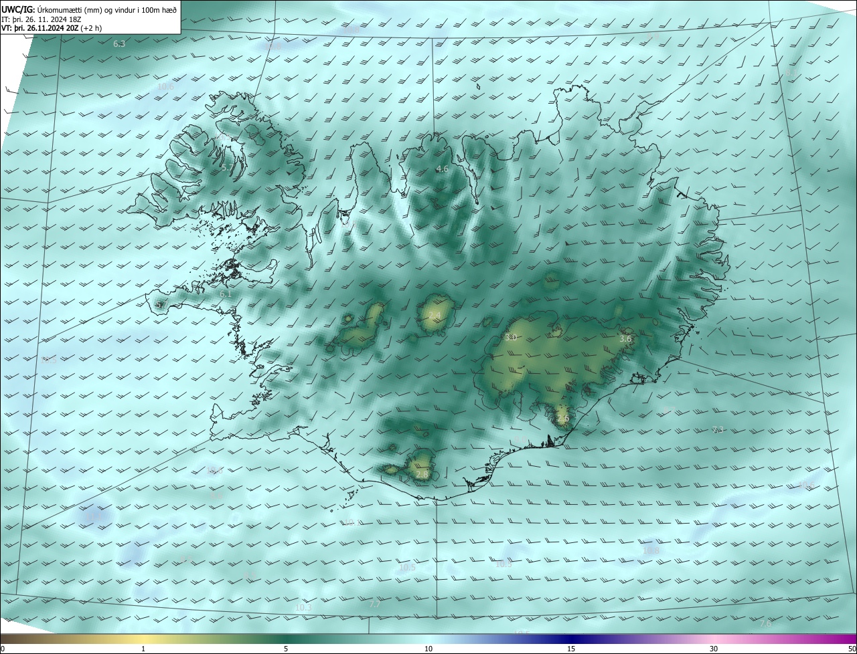Viewport: 857px width, 654px height.
Task: Click the '7.7' value label
Action: pyautogui.click(x=375, y=605)
